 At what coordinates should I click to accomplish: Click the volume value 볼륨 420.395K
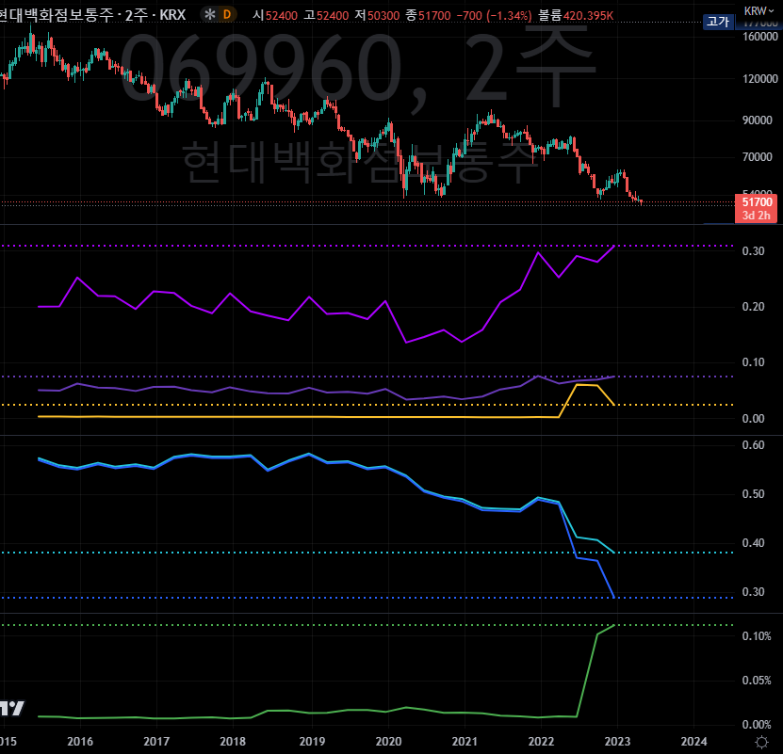point(576,15)
